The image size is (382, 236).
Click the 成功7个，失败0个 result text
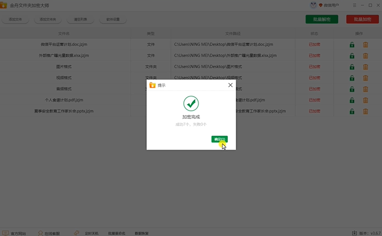[191, 124]
